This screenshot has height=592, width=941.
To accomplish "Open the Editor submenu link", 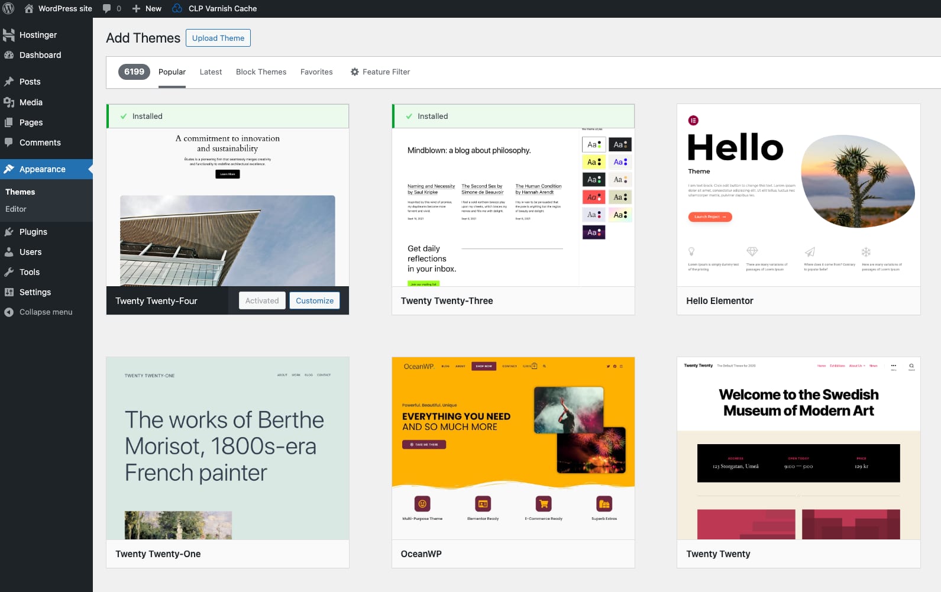I will [16, 209].
